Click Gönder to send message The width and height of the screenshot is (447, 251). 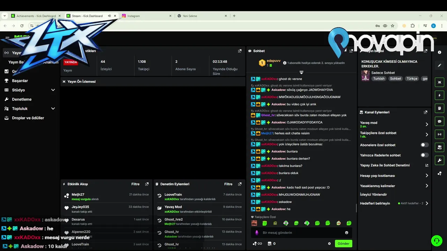point(343,244)
